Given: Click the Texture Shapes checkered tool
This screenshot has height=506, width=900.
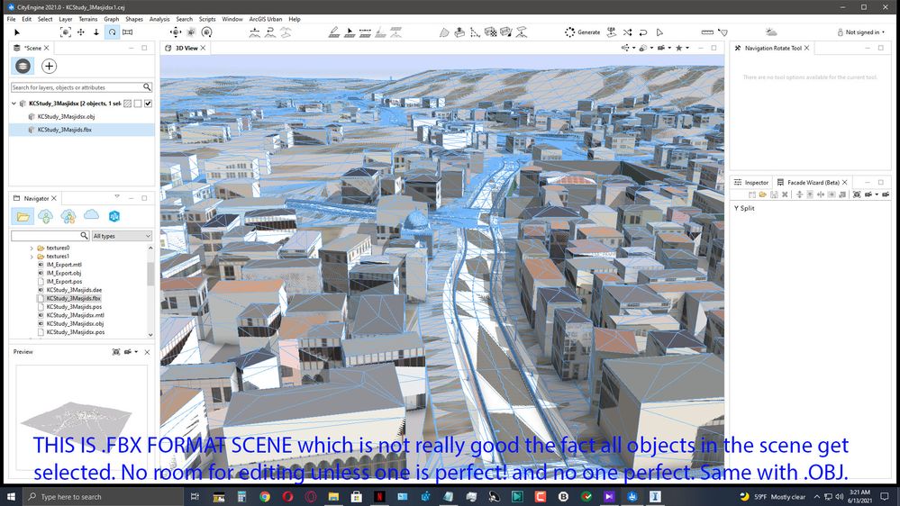Looking at the screenshot, I should [x=491, y=32].
